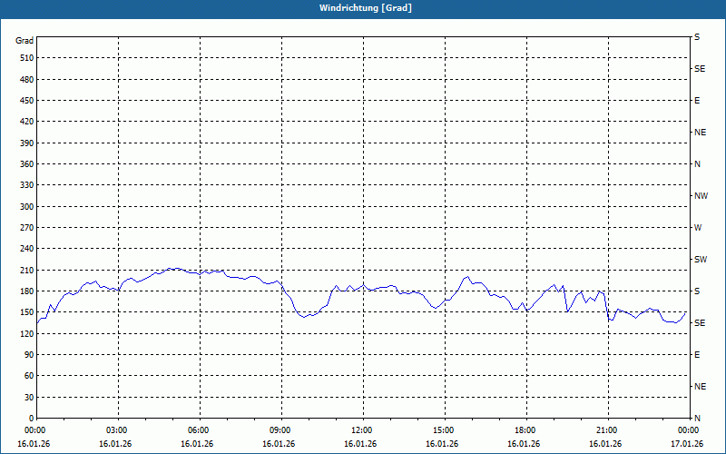Click the 90 degree axis label

(29, 355)
